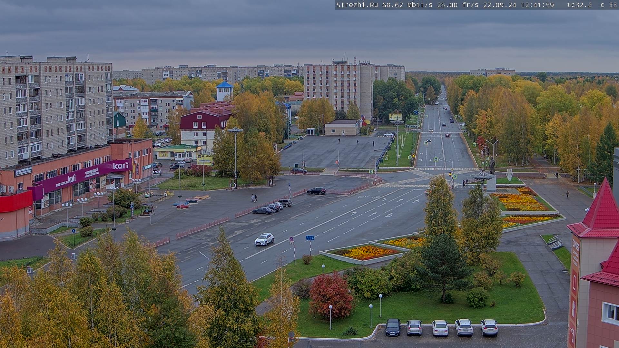
Task: Click the white car driving on the road
Action: (x=264, y=239)
